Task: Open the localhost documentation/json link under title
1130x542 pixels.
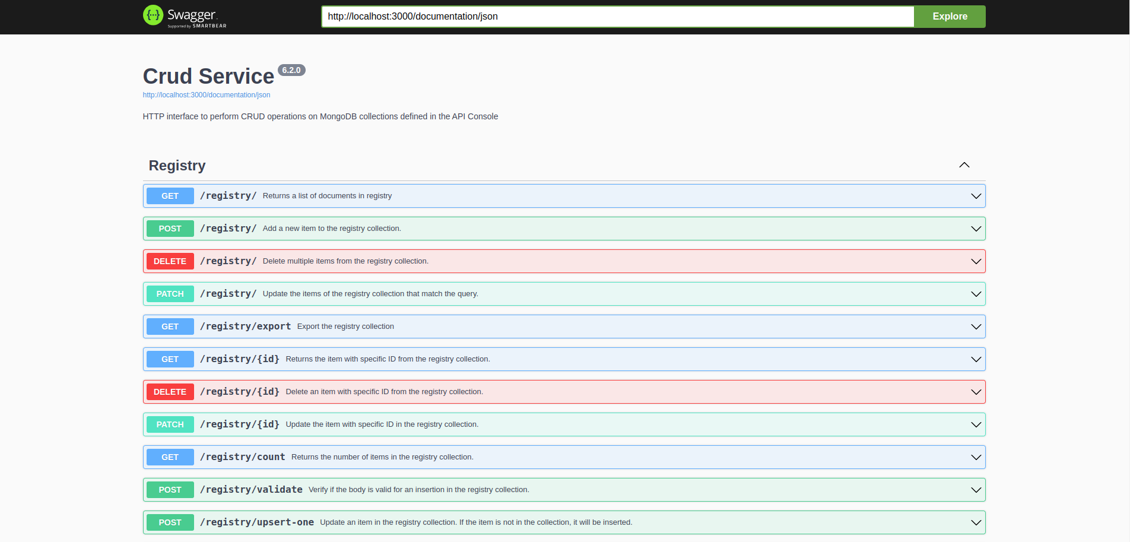Action: 206,95
